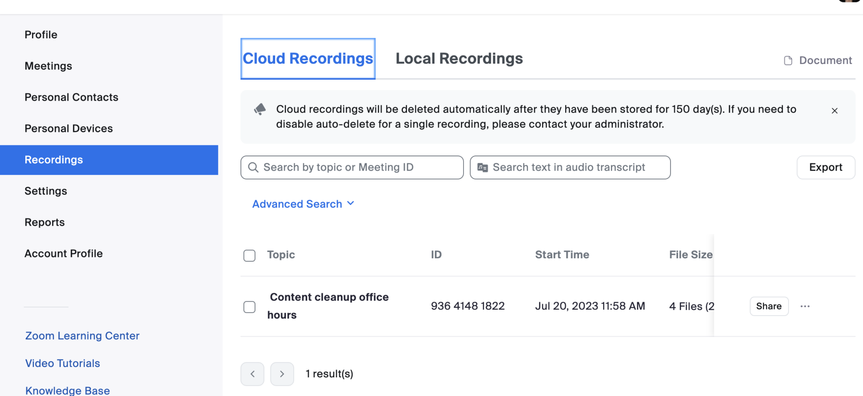Go to the previous page of recordings
Screen dimensions: 863x396
[252, 374]
